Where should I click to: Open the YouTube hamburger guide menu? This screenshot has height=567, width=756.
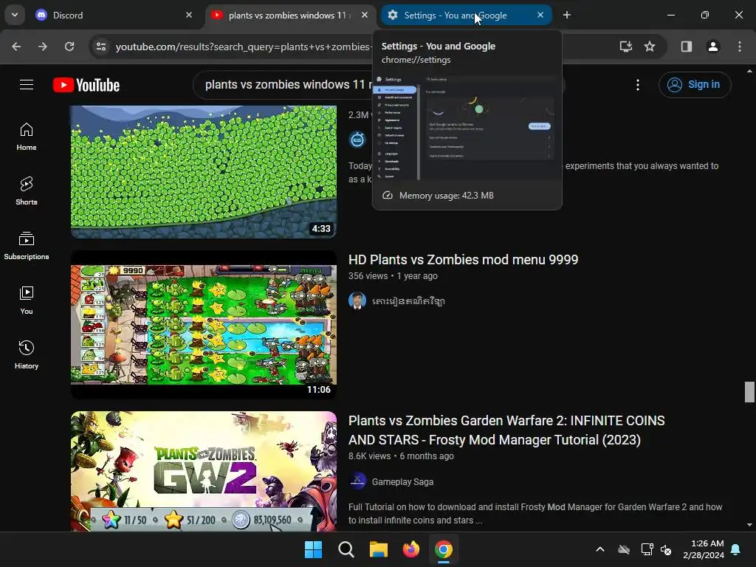(x=27, y=85)
